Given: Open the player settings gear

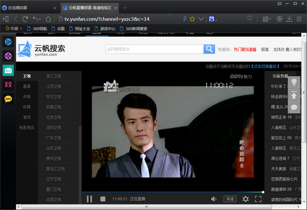Looking at the screenshot, I should tap(246, 199).
